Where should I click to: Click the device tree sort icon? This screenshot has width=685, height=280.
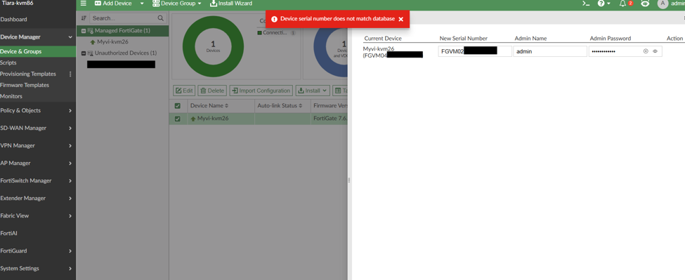[84, 18]
